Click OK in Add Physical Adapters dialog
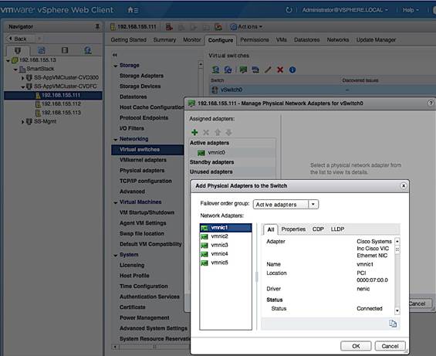 click(x=356, y=346)
